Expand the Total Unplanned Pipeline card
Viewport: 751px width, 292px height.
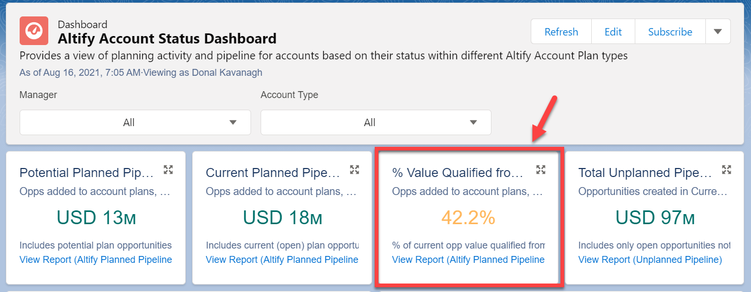click(x=727, y=170)
